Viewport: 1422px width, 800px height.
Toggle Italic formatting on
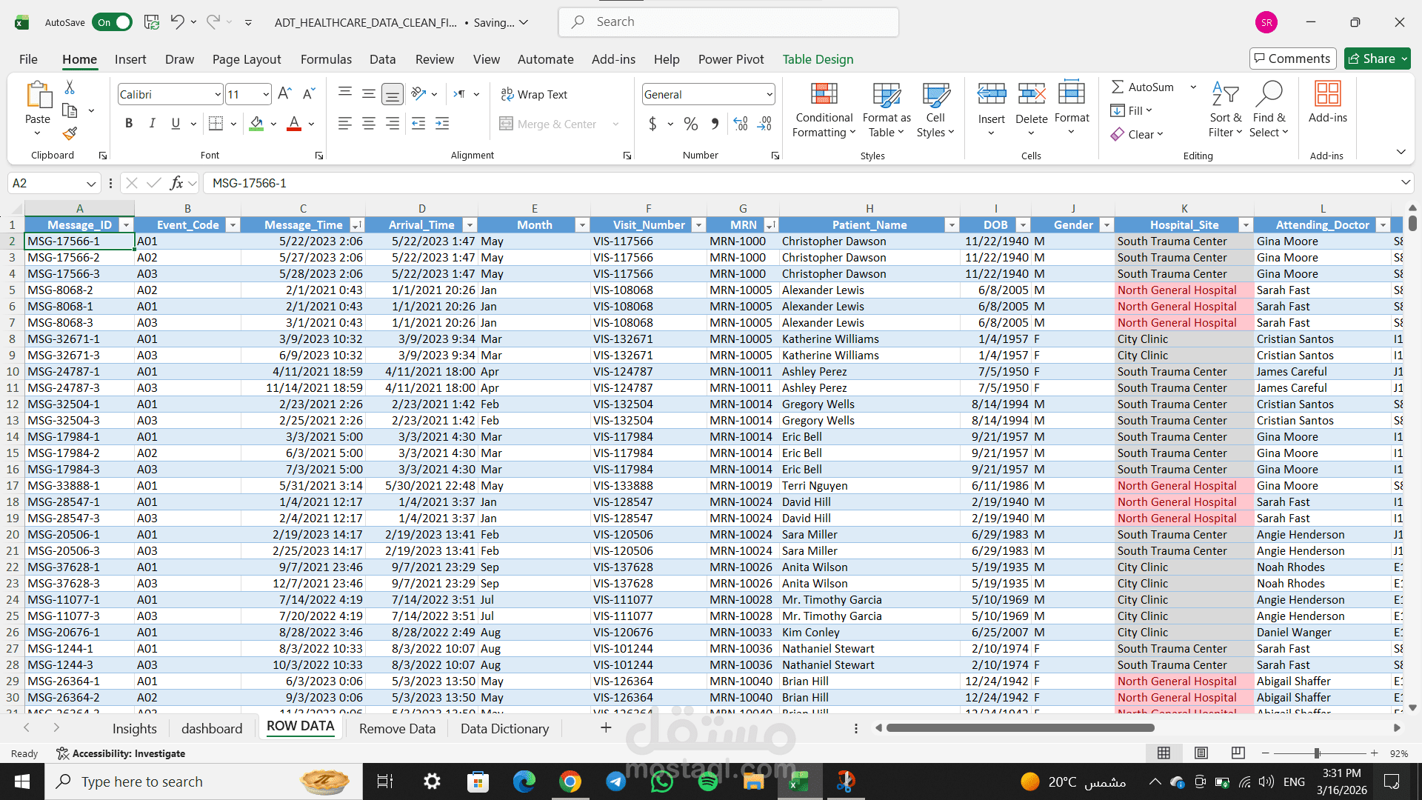pyautogui.click(x=152, y=124)
